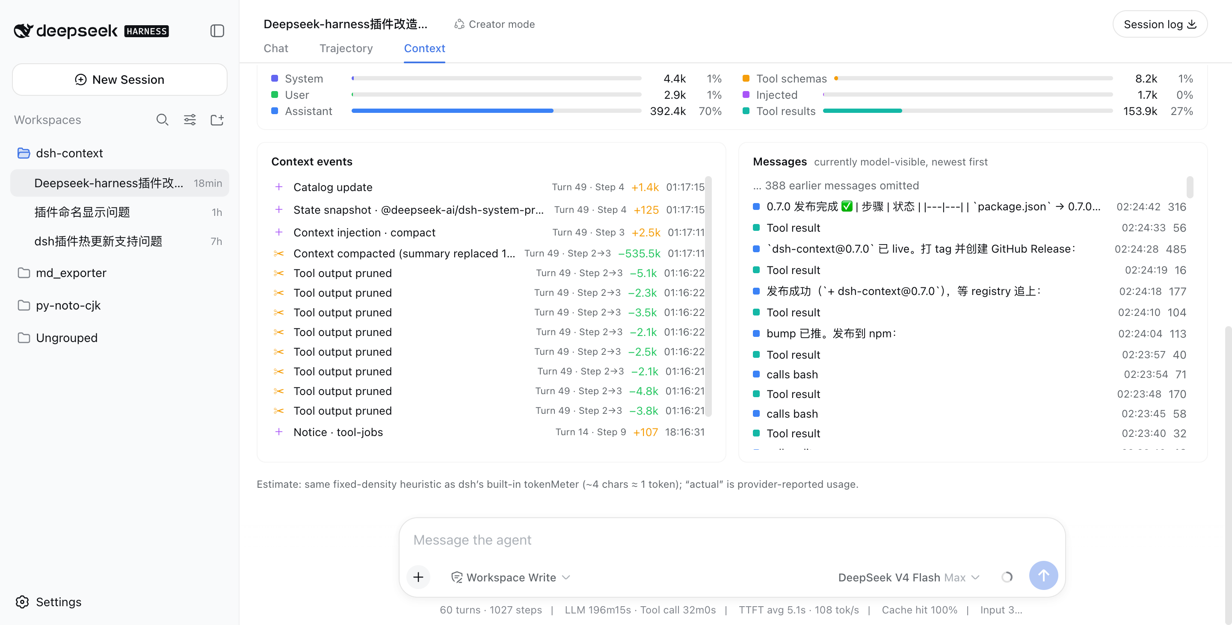Click scissors icon on −3.8k pruned row
1232x625 pixels.
coord(279,411)
